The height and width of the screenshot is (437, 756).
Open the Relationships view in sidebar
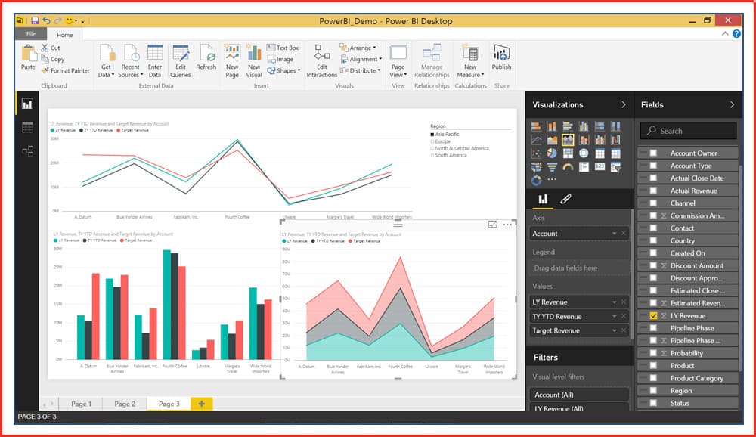27,151
